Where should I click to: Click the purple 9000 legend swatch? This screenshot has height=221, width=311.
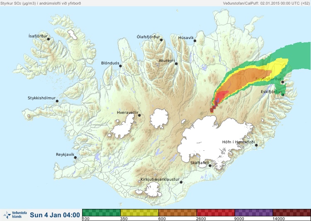tap(254, 212)
